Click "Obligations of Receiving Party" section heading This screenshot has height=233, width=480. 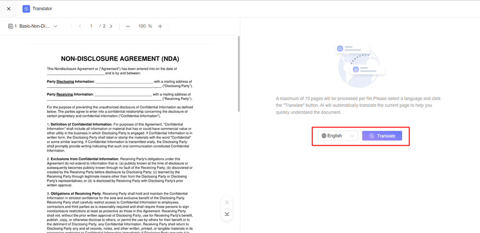pyautogui.click(x=76, y=193)
